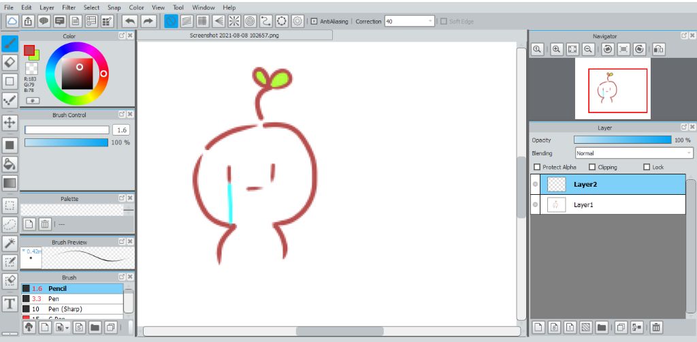Select the Shape brush tool

point(10,81)
